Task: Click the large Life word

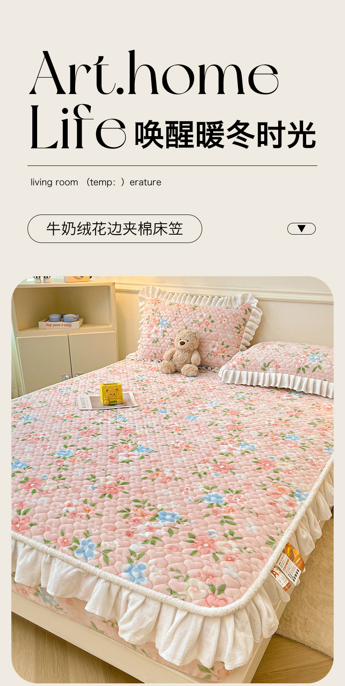Action: (78, 127)
